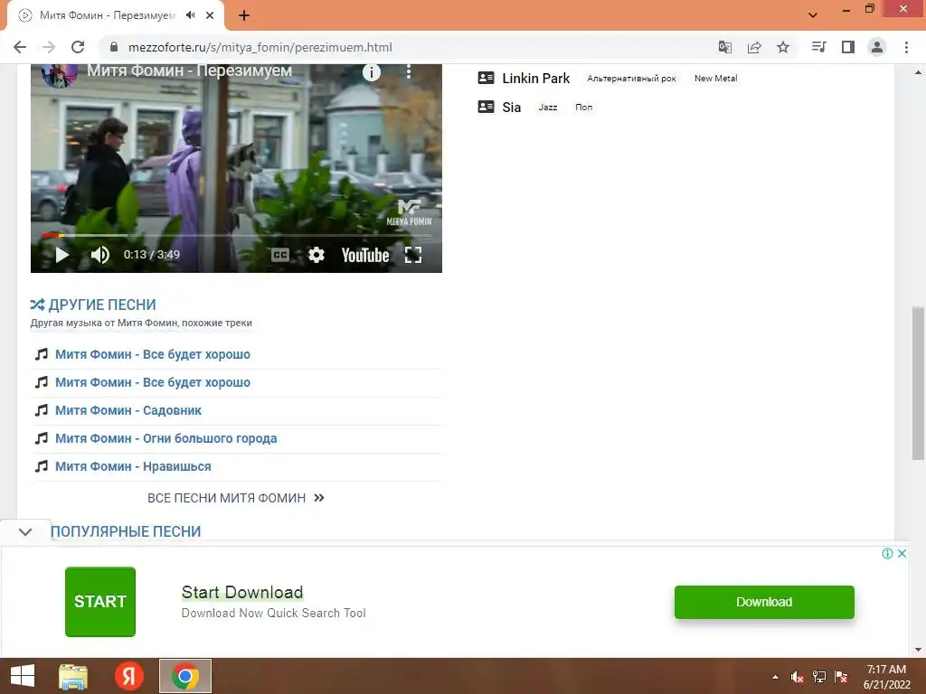
Task: Open Chrome profile avatar
Action: 877,47
